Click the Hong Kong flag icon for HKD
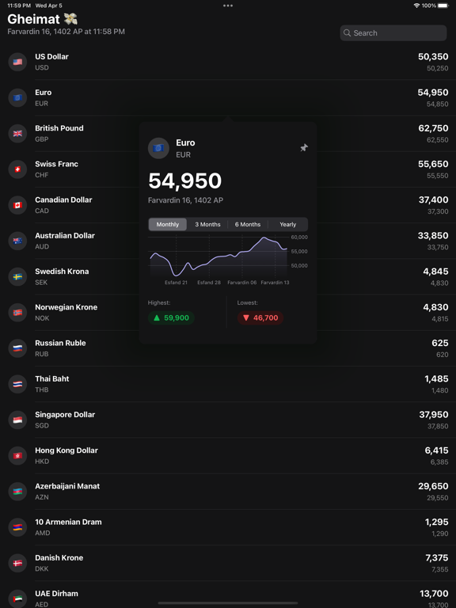The image size is (456, 608). coord(17,456)
